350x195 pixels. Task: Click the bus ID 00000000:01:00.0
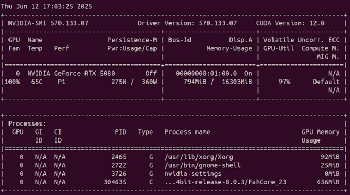206,74
